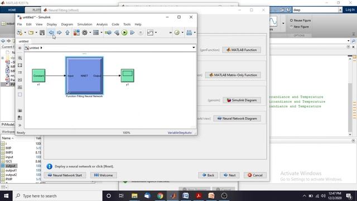Select the output variable in Workspace
357x201 pixels.
[x=11, y=166]
